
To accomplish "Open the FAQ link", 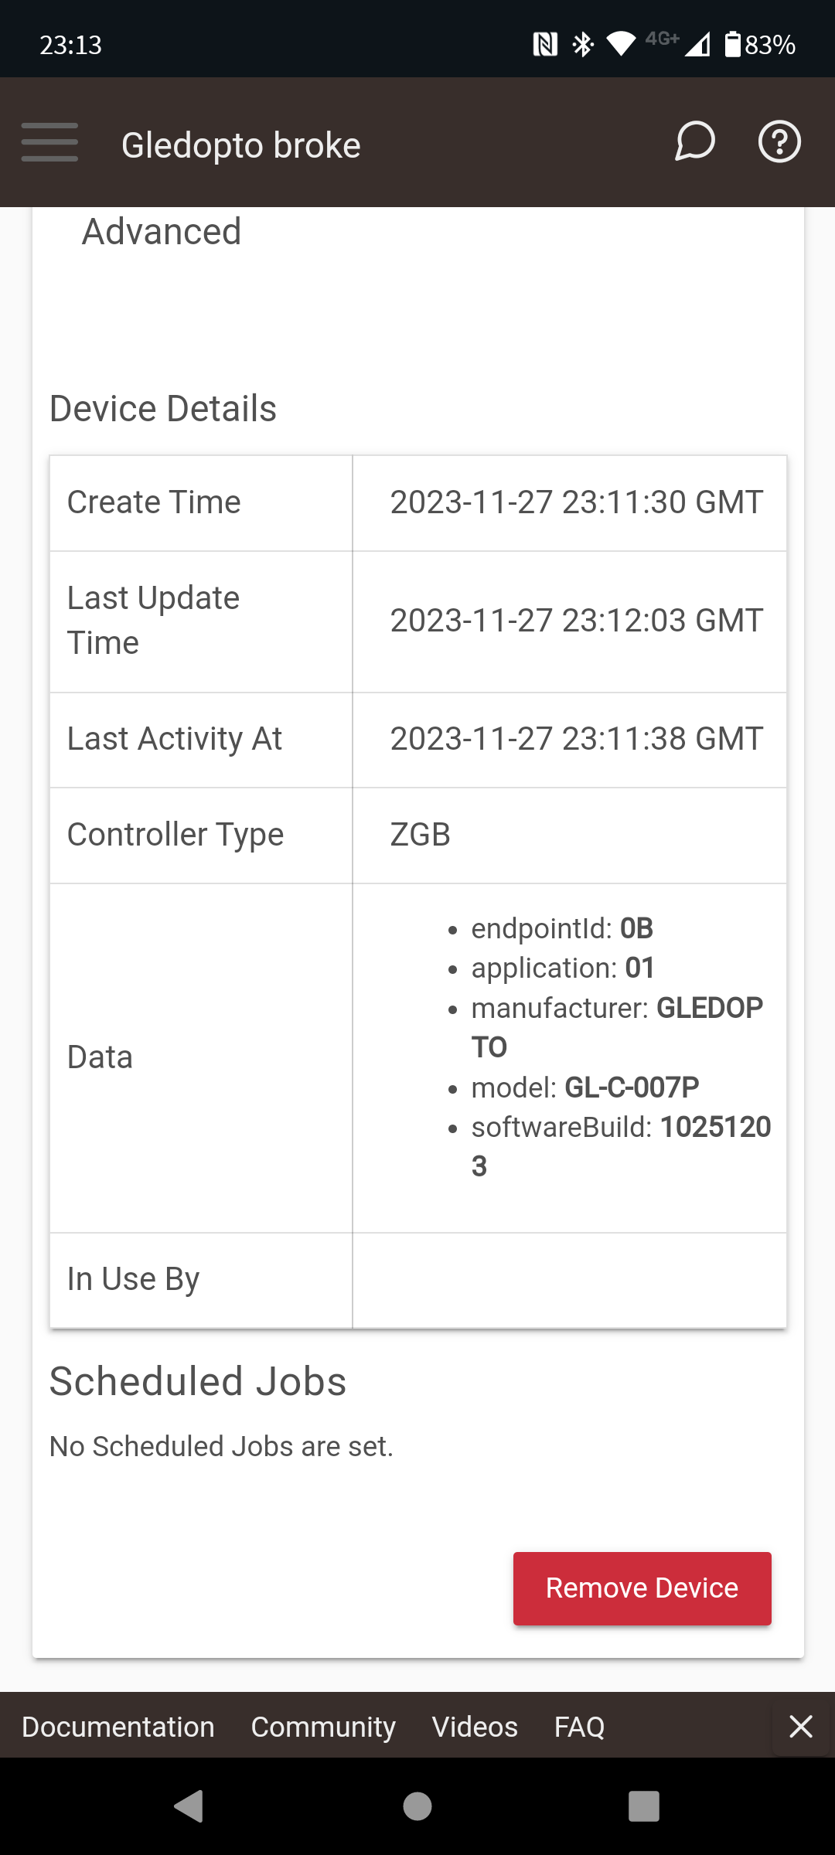I will [x=579, y=1727].
